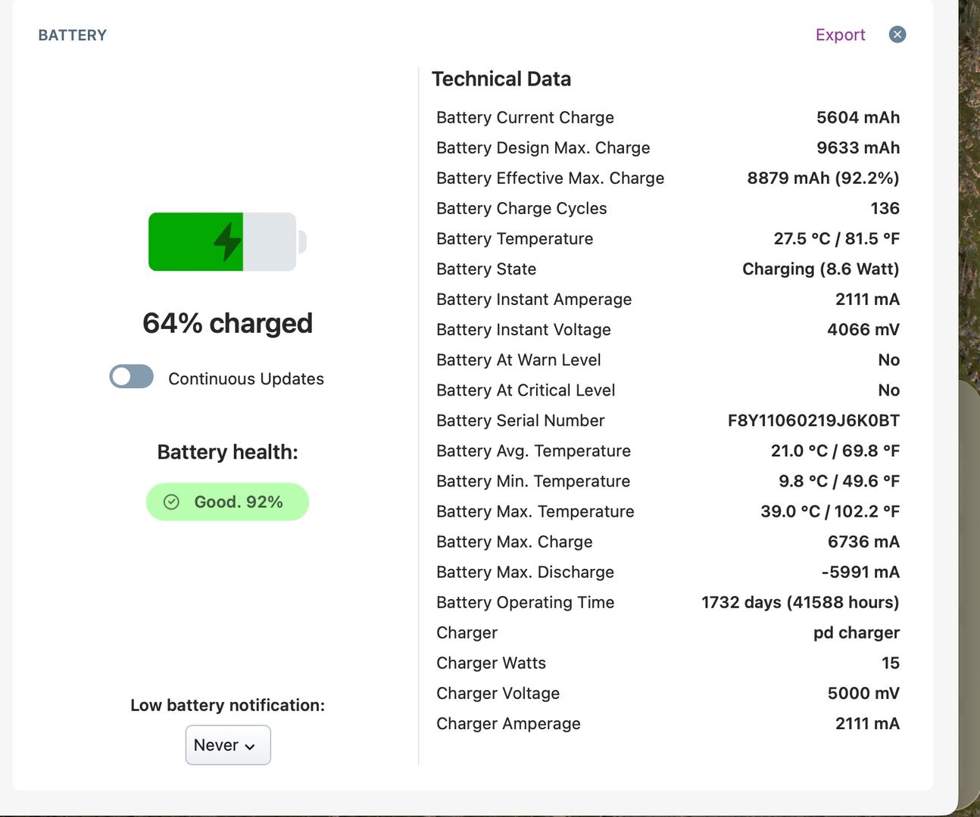Click the "Low battery notification:" label

tap(227, 705)
